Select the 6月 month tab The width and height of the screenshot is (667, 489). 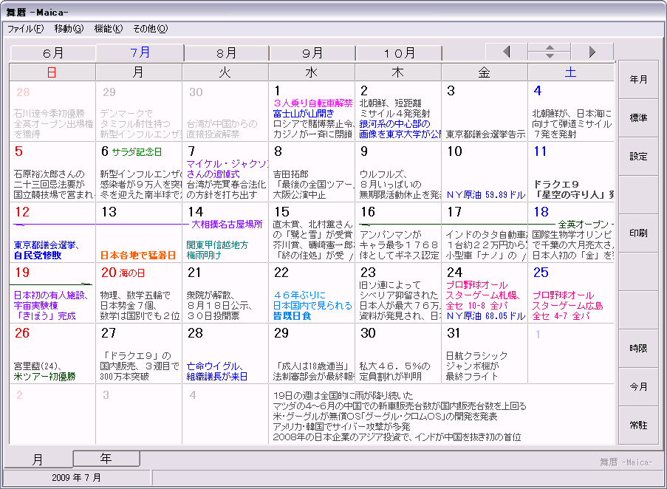(53, 53)
